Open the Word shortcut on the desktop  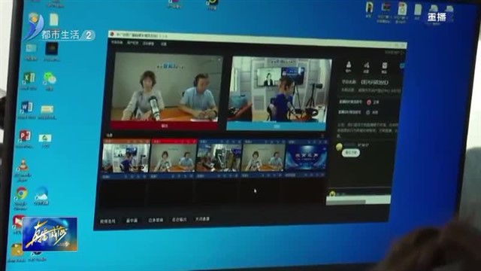coord(27,107)
